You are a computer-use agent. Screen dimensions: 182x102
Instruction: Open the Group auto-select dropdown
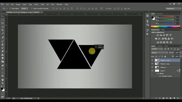click(24, 8)
